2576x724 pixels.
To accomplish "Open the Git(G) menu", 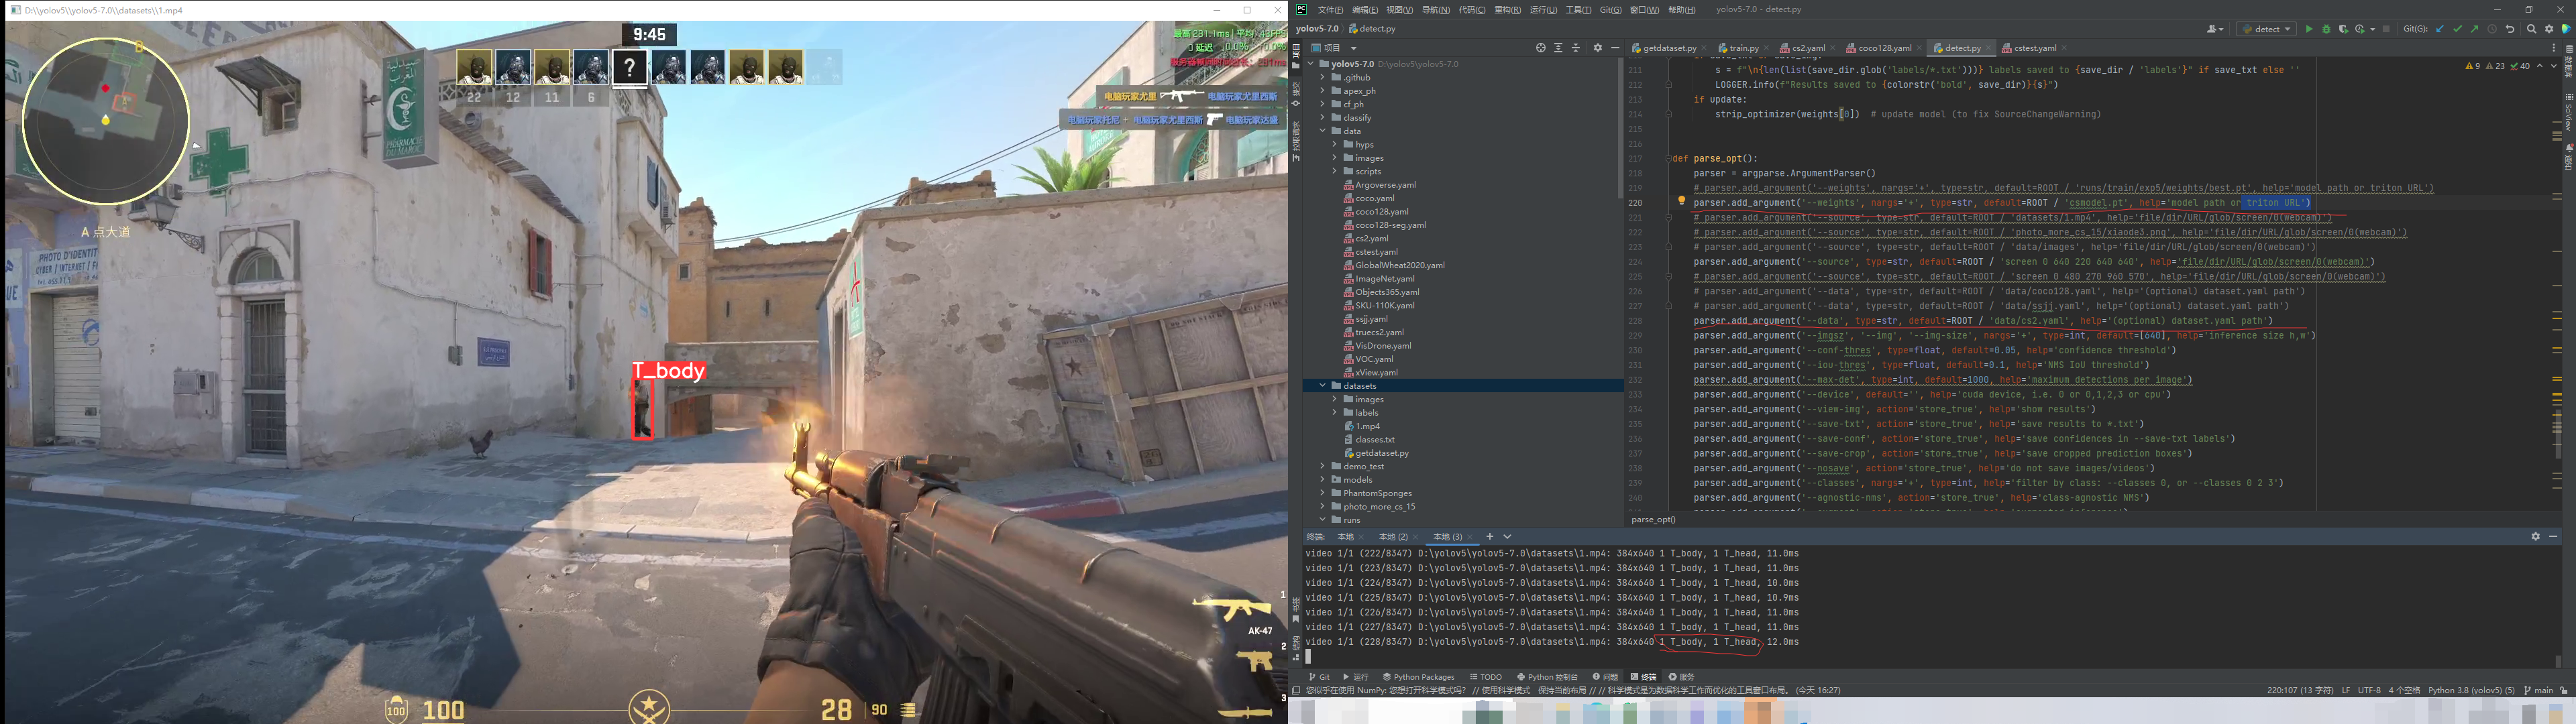I will 1611,10.
